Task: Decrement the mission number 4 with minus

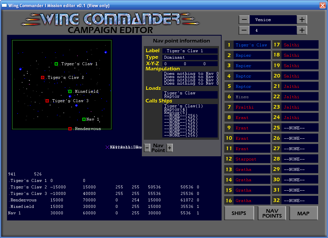Action: click(244, 30)
